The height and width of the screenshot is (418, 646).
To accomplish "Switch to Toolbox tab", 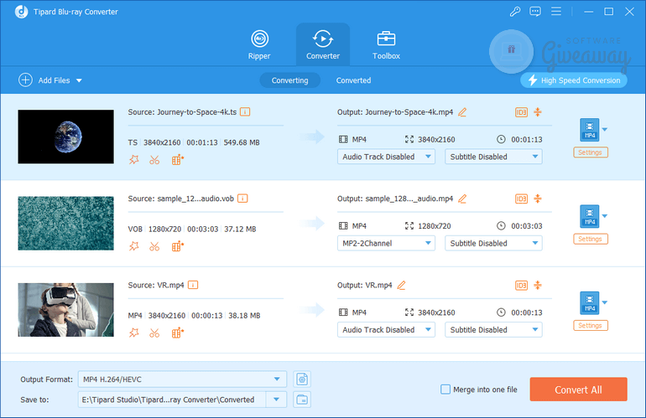I will pyautogui.click(x=386, y=45).
